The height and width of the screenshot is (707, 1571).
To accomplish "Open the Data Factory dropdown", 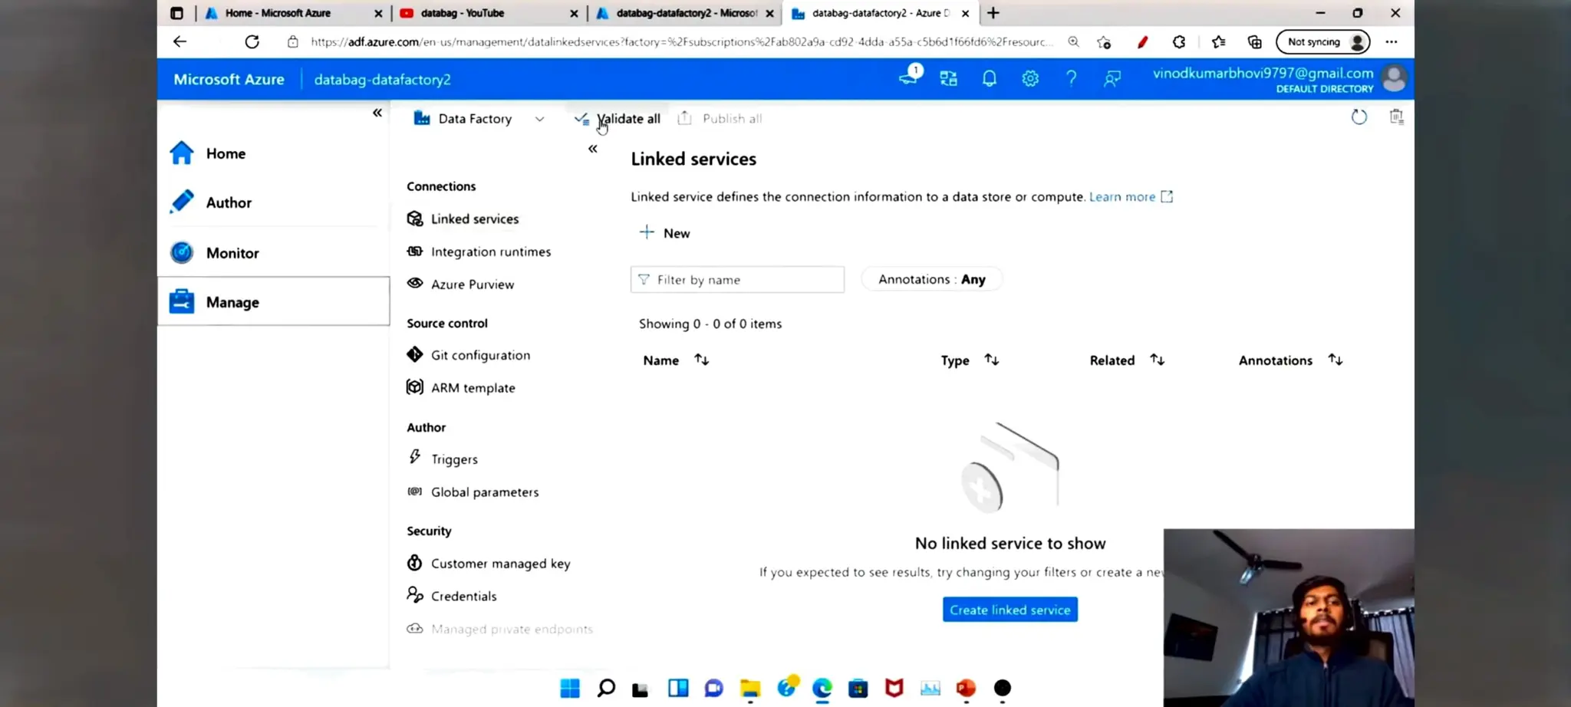I will click(479, 119).
